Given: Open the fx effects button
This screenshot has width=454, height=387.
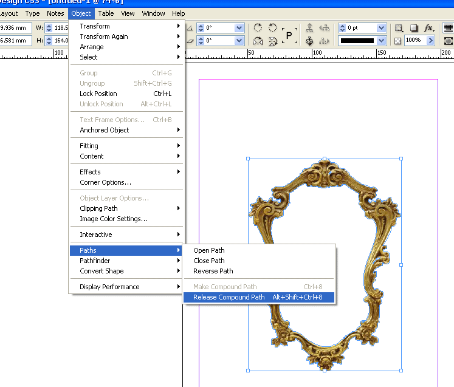Looking at the screenshot, I should (428, 28).
